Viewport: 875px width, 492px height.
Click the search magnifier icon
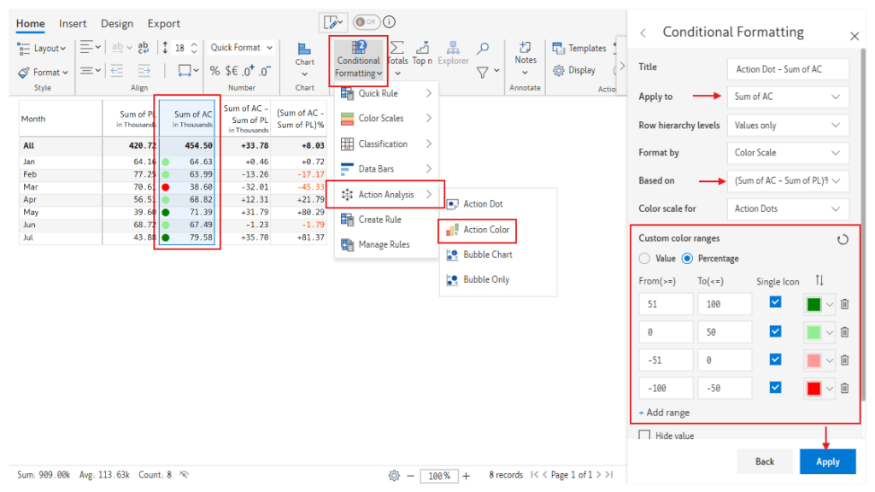click(x=483, y=49)
